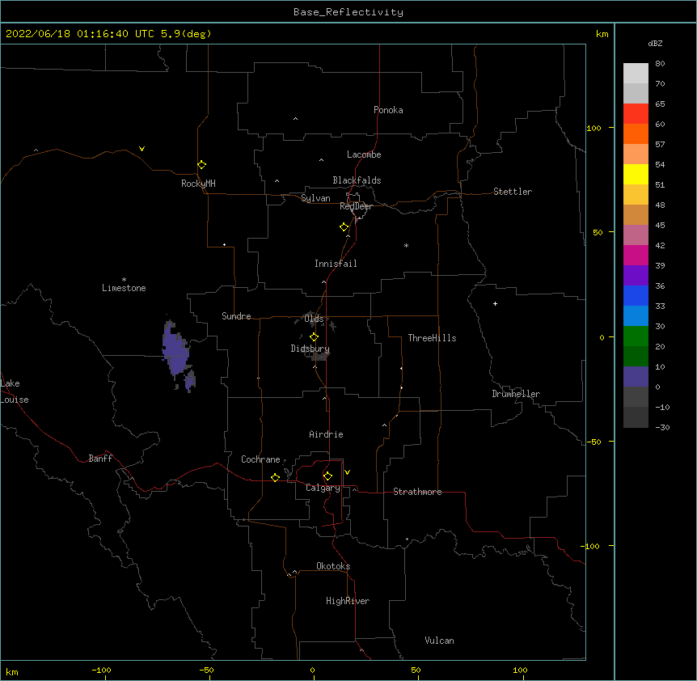Image resolution: width=697 pixels, height=681 pixels.
Task: Click the Sundre label
Action: pyautogui.click(x=236, y=316)
